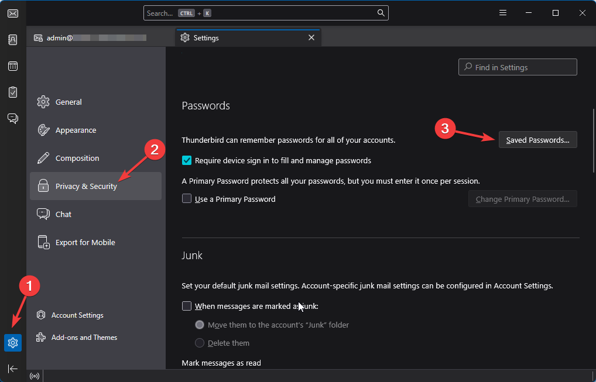Toggle Require device sign in checkbox
The image size is (596, 382).
187,160
